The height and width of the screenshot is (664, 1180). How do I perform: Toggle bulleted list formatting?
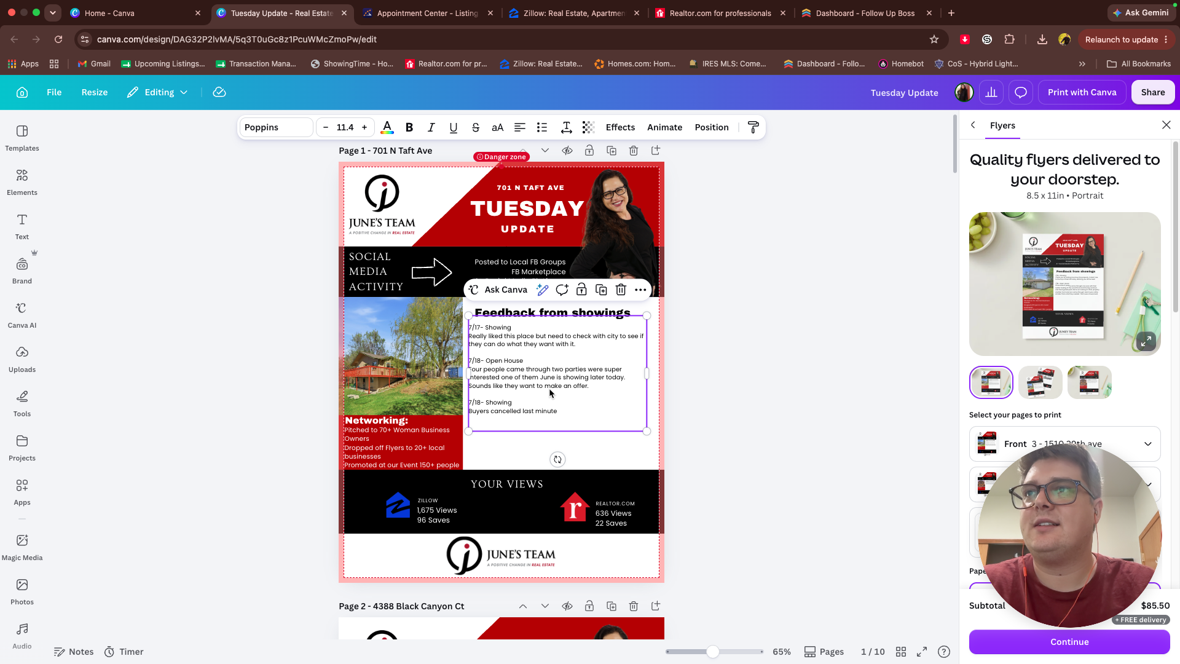click(x=542, y=127)
